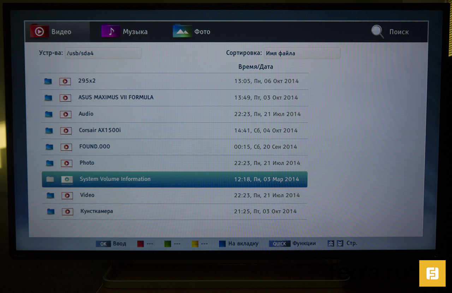Image resolution: width=452 pixels, height=293 pixels.
Task: Click the play icon beside Corsair AX1500i
Action: tap(66, 131)
